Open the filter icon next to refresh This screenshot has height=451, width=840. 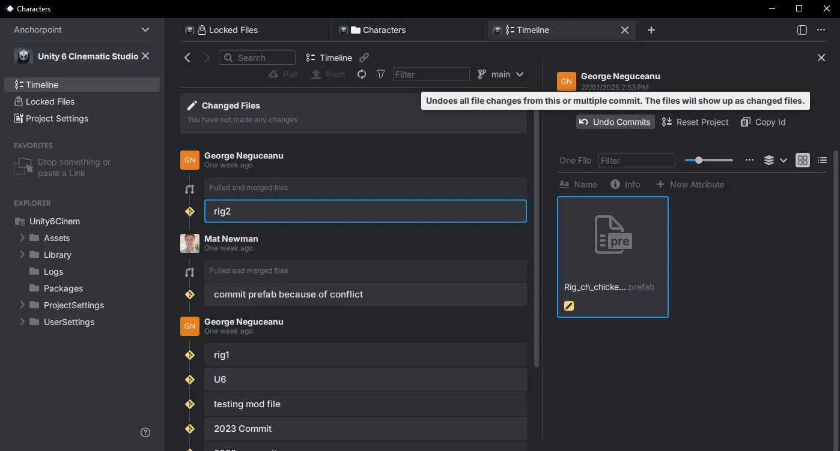[381, 74]
